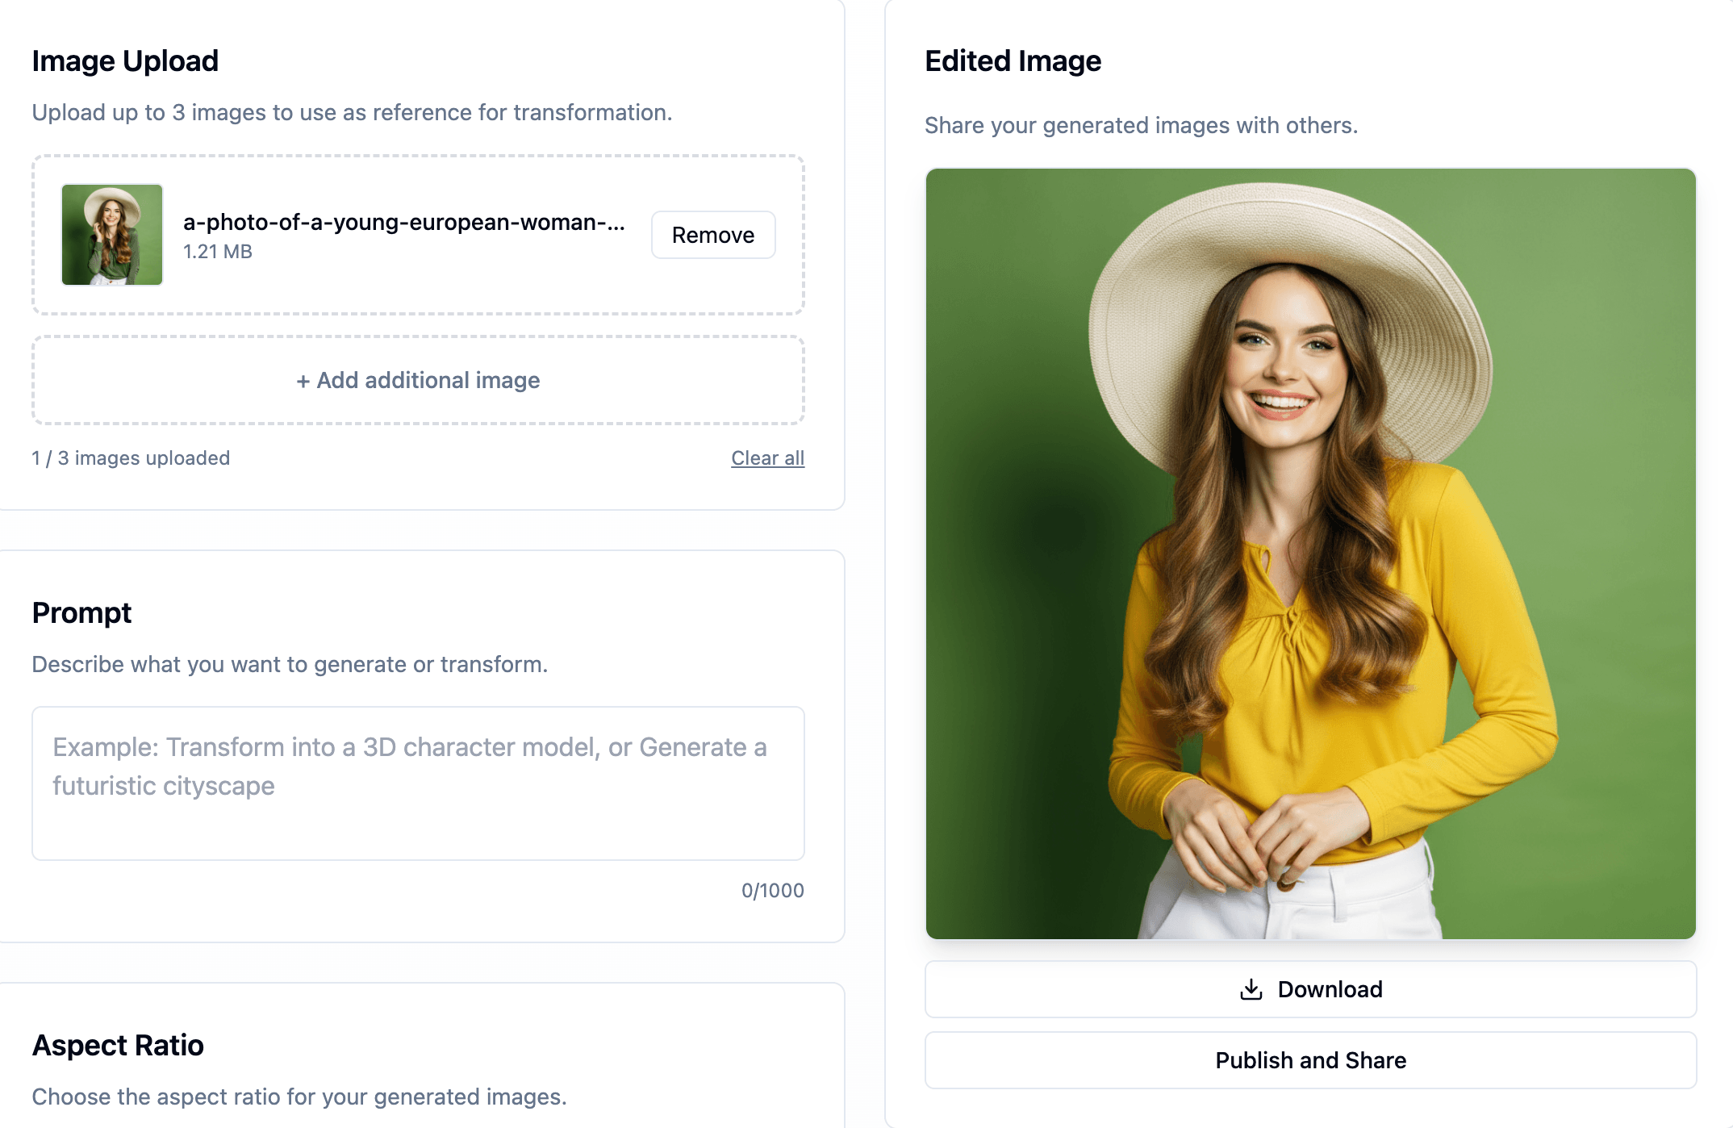1733x1128 pixels.
Task: Click the Prompt section heading
Action: pos(81,612)
